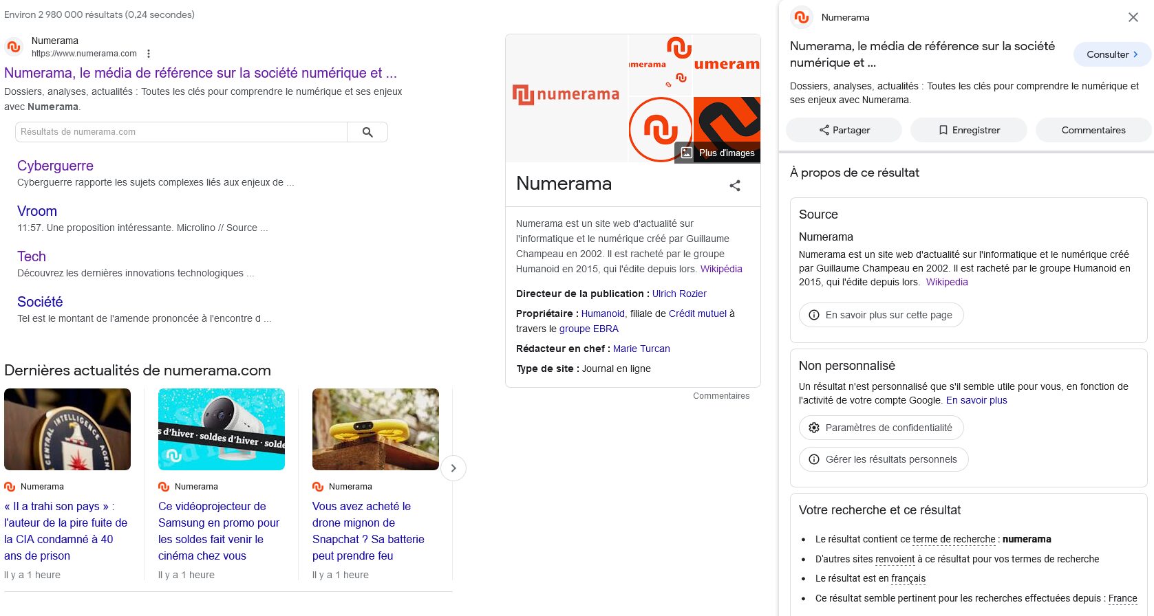Click the search magnifier in the site search box
This screenshot has width=1154, height=616.
[367, 132]
